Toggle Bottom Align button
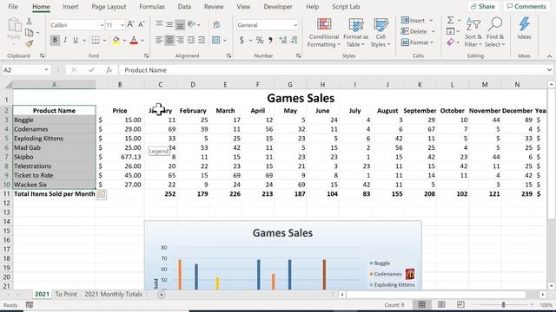This screenshot has height=312, width=556. [x=180, y=24]
